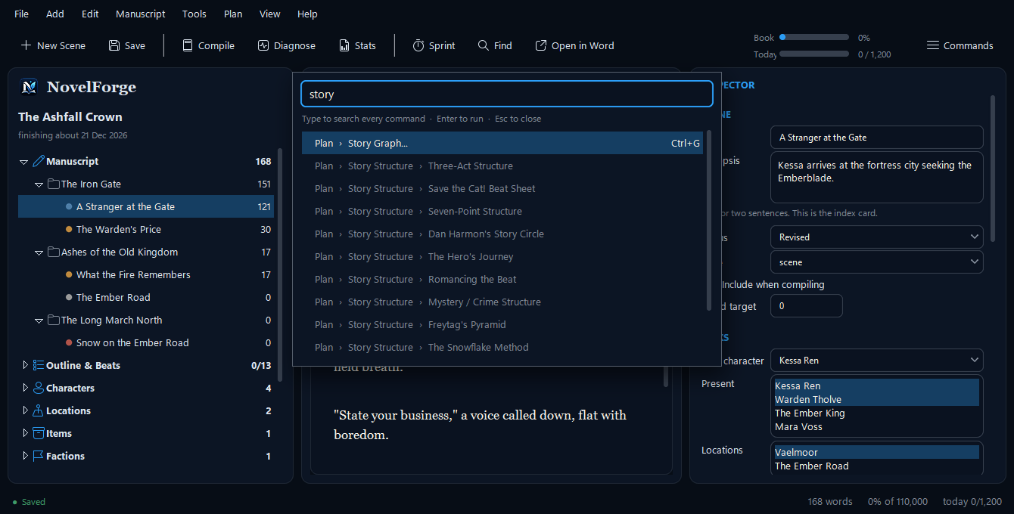Viewport: 1014px width, 514px height.
Task: Click status dot of Snow on the Ember Road
Action: 69,342
